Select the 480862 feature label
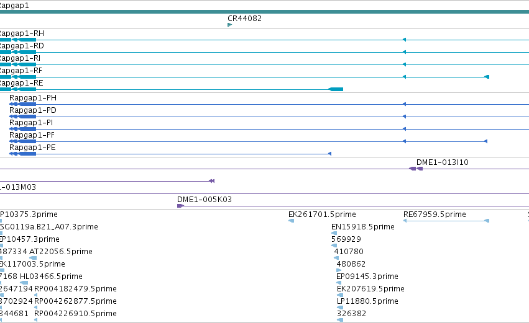The height and width of the screenshot is (323, 529). [x=351, y=264]
